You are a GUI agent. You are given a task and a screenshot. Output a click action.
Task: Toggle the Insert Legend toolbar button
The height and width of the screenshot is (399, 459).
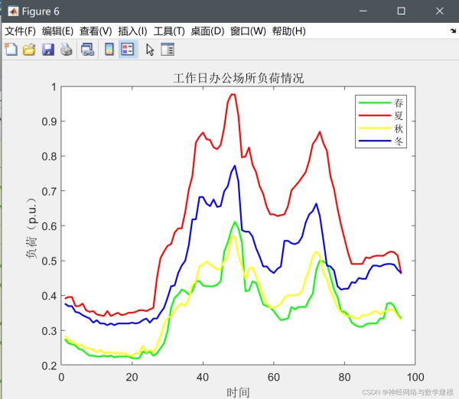coord(128,50)
